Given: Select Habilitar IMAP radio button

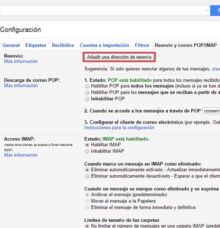Looking at the screenshot, I should click(87, 145).
